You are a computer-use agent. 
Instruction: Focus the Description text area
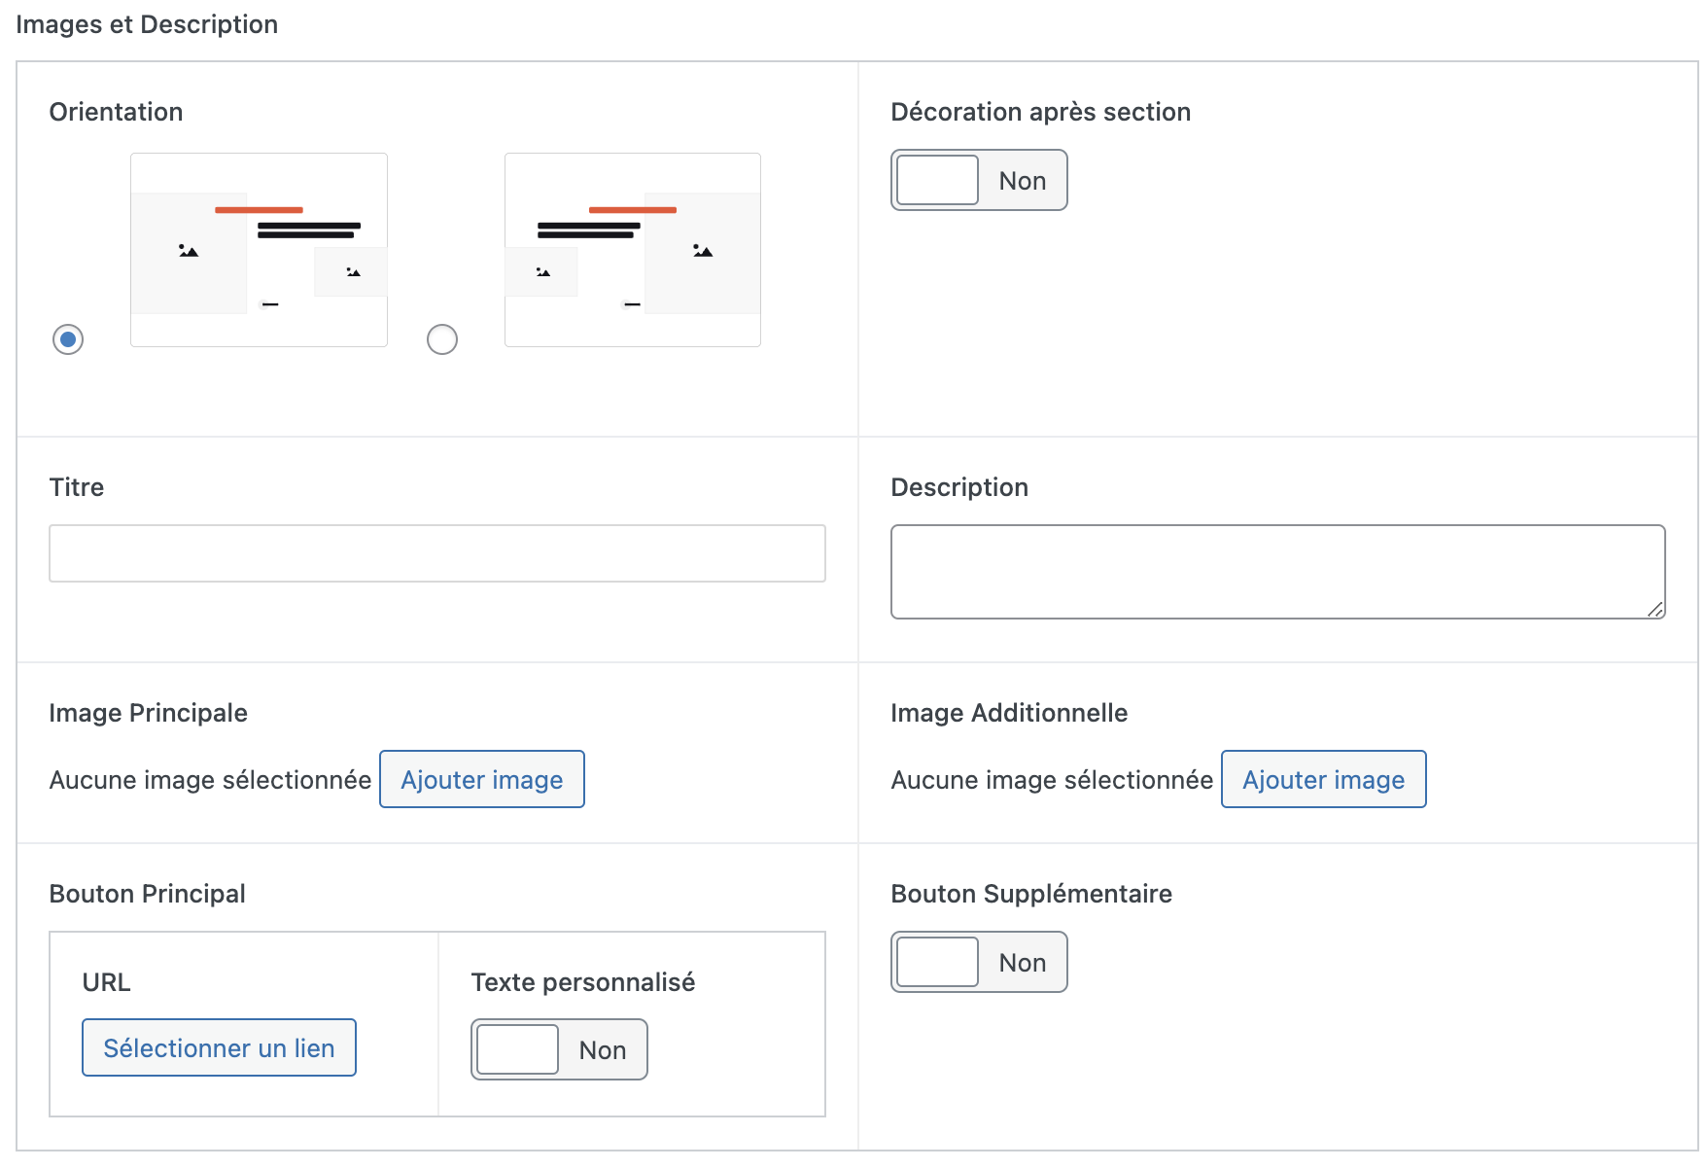click(x=1276, y=572)
